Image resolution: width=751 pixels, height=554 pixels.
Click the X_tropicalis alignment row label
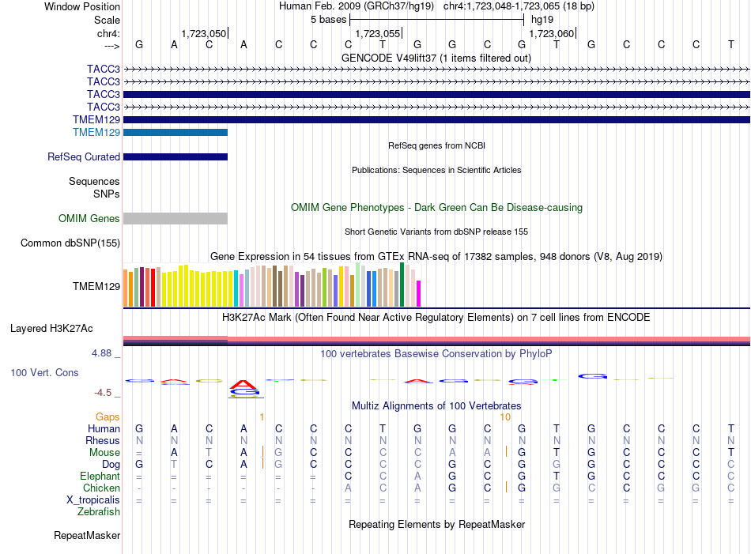(x=93, y=500)
